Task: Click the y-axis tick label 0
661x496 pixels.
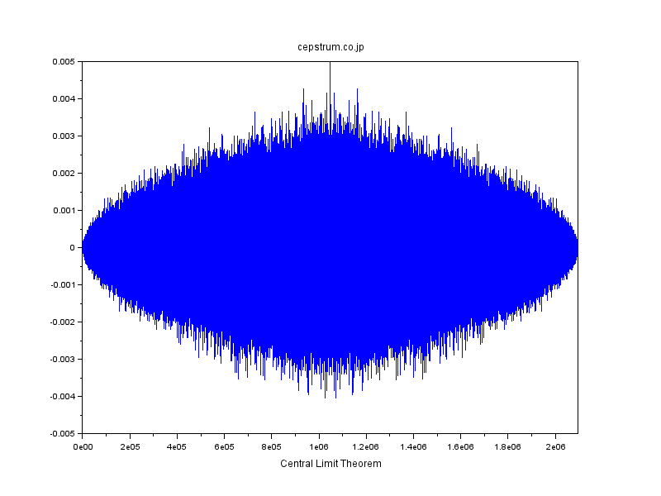Action: click(x=73, y=247)
